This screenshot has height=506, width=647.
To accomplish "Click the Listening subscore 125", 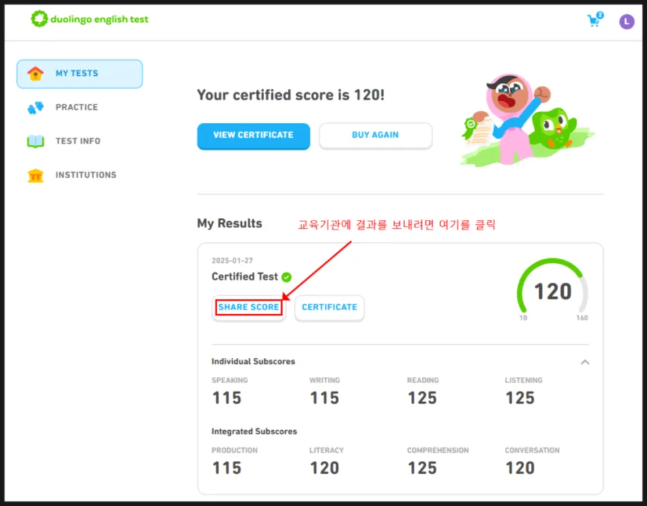I will click(x=520, y=398).
